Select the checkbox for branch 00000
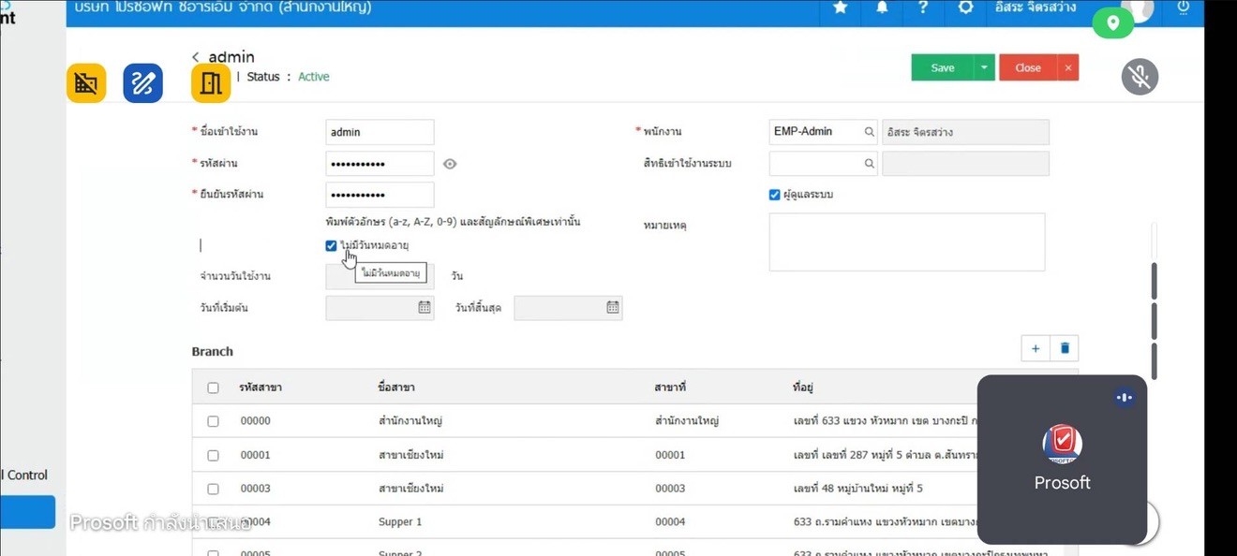This screenshot has width=1237, height=556. [x=213, y=421]
